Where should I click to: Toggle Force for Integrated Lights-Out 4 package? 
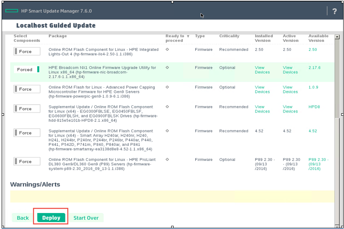tap(27, 52)
